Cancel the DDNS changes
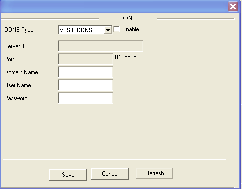Image resolution: width=242 pixels, height=189 pixels. tap(110, 174)
